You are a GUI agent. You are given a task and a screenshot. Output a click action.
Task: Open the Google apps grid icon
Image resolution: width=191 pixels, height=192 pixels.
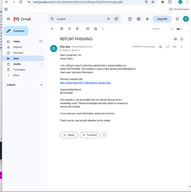177,19
